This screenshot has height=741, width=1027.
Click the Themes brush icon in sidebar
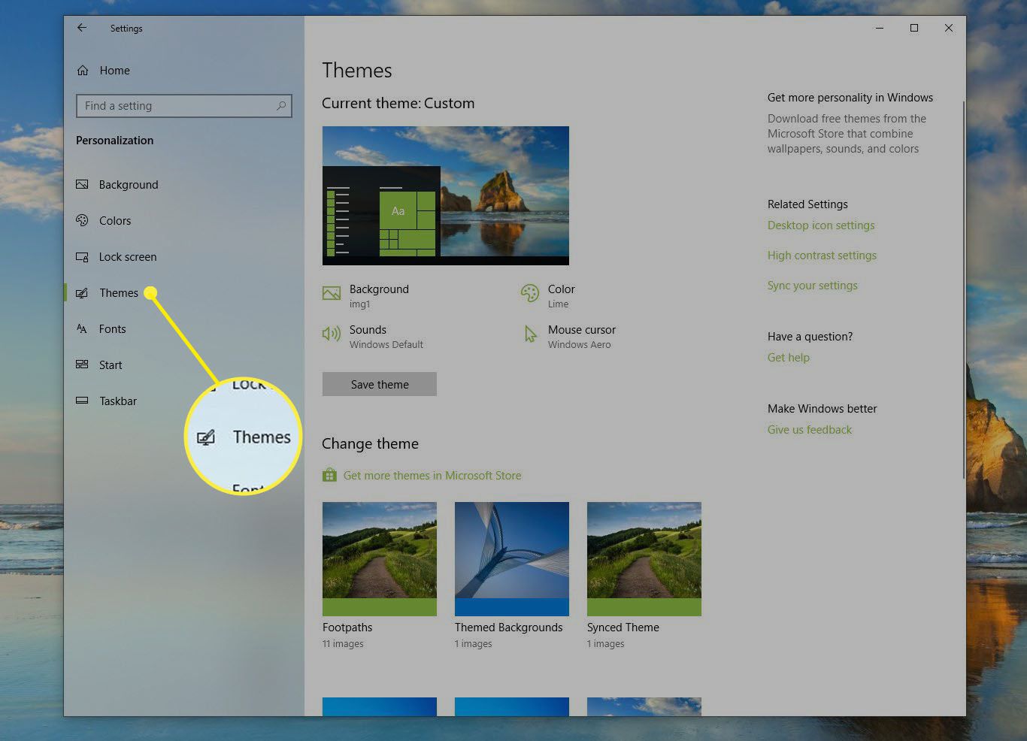tap(82, 292)
